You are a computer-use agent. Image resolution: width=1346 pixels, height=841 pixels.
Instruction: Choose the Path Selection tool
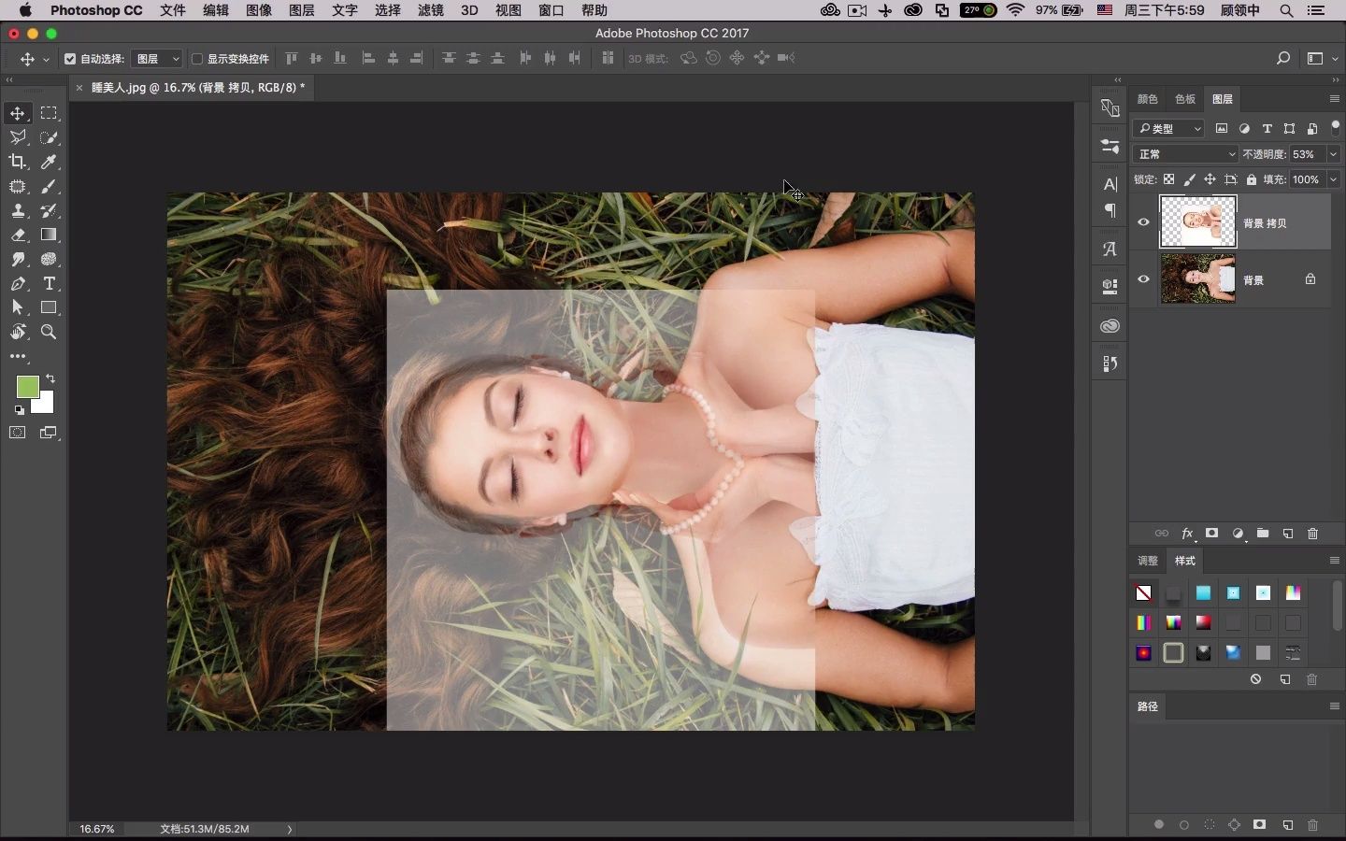tap(18, 307)
